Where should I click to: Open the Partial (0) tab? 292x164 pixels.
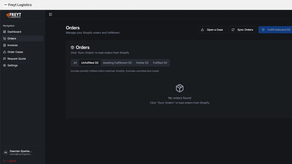142,63
